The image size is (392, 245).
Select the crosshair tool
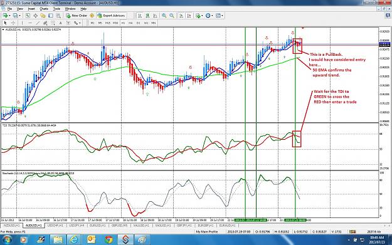(x=13, y=23)
